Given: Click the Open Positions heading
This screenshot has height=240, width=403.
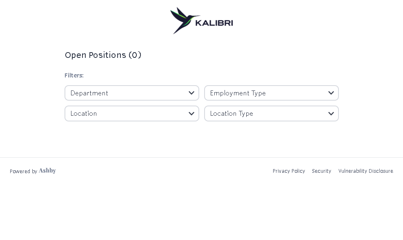Looking at the screenshot, I should (x=95, y=55).
